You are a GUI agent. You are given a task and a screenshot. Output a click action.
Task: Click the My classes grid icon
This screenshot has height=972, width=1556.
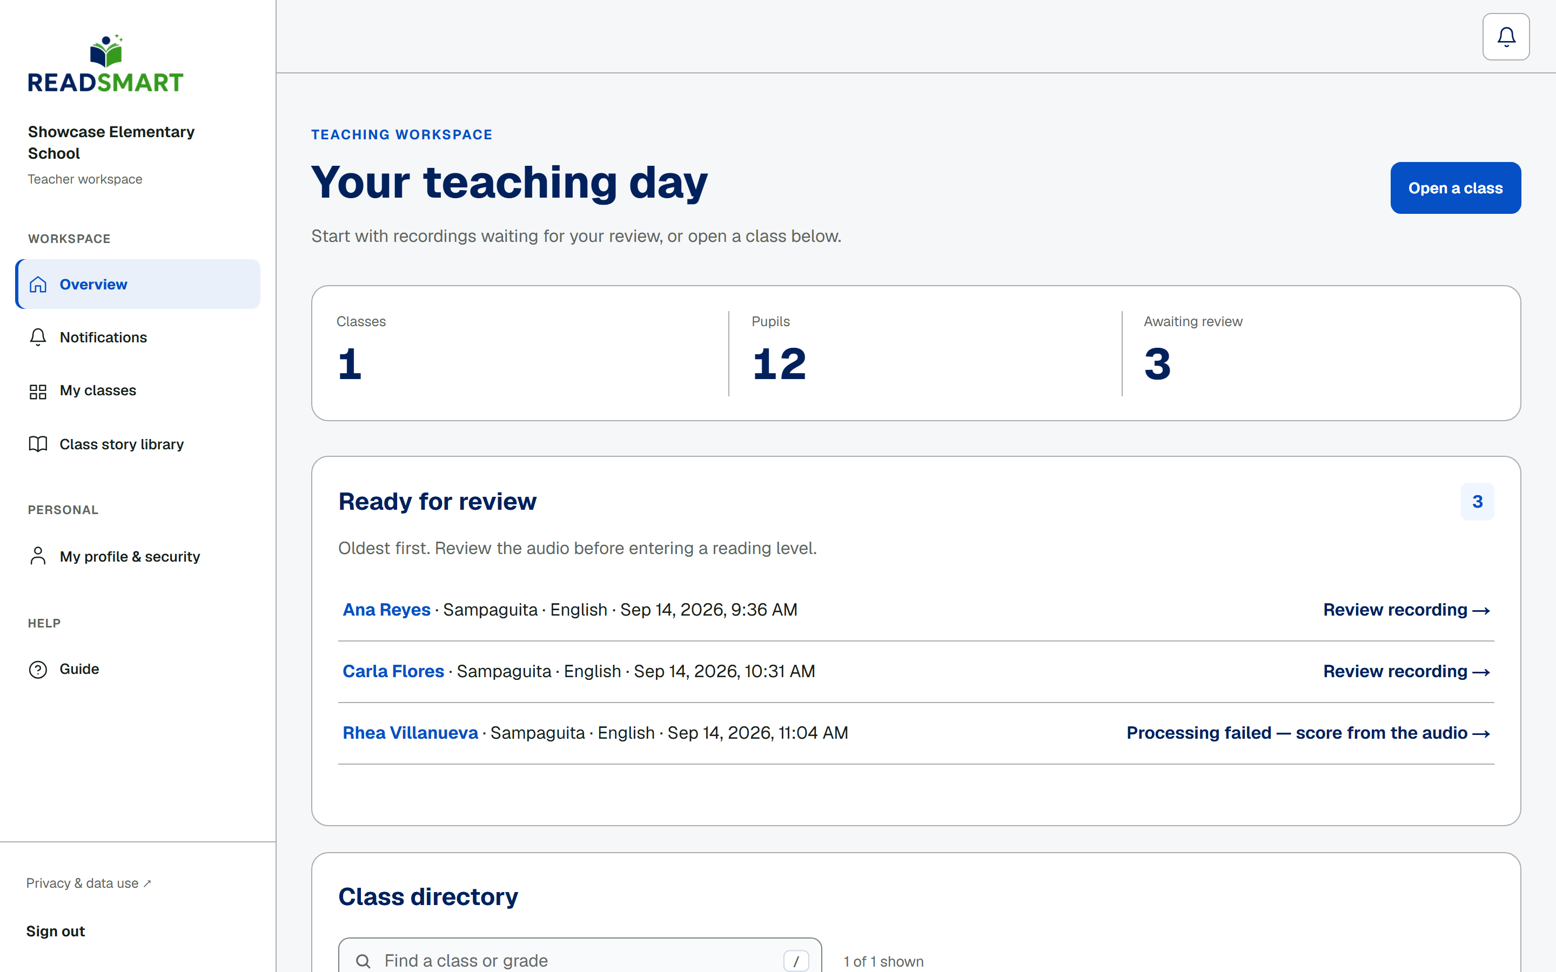pos(38,391)
